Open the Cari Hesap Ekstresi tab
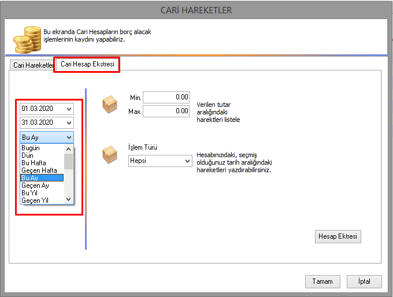The height and width of the screenshot is (297, 393). [x=87, y=64]
